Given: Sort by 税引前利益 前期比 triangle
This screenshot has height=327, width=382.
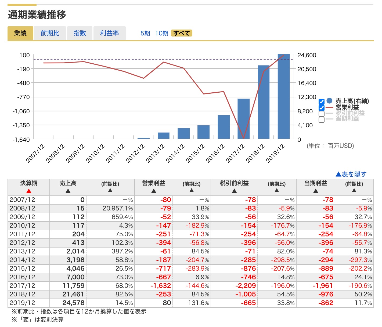Looking at the screenshot, I should click(277, 190).
